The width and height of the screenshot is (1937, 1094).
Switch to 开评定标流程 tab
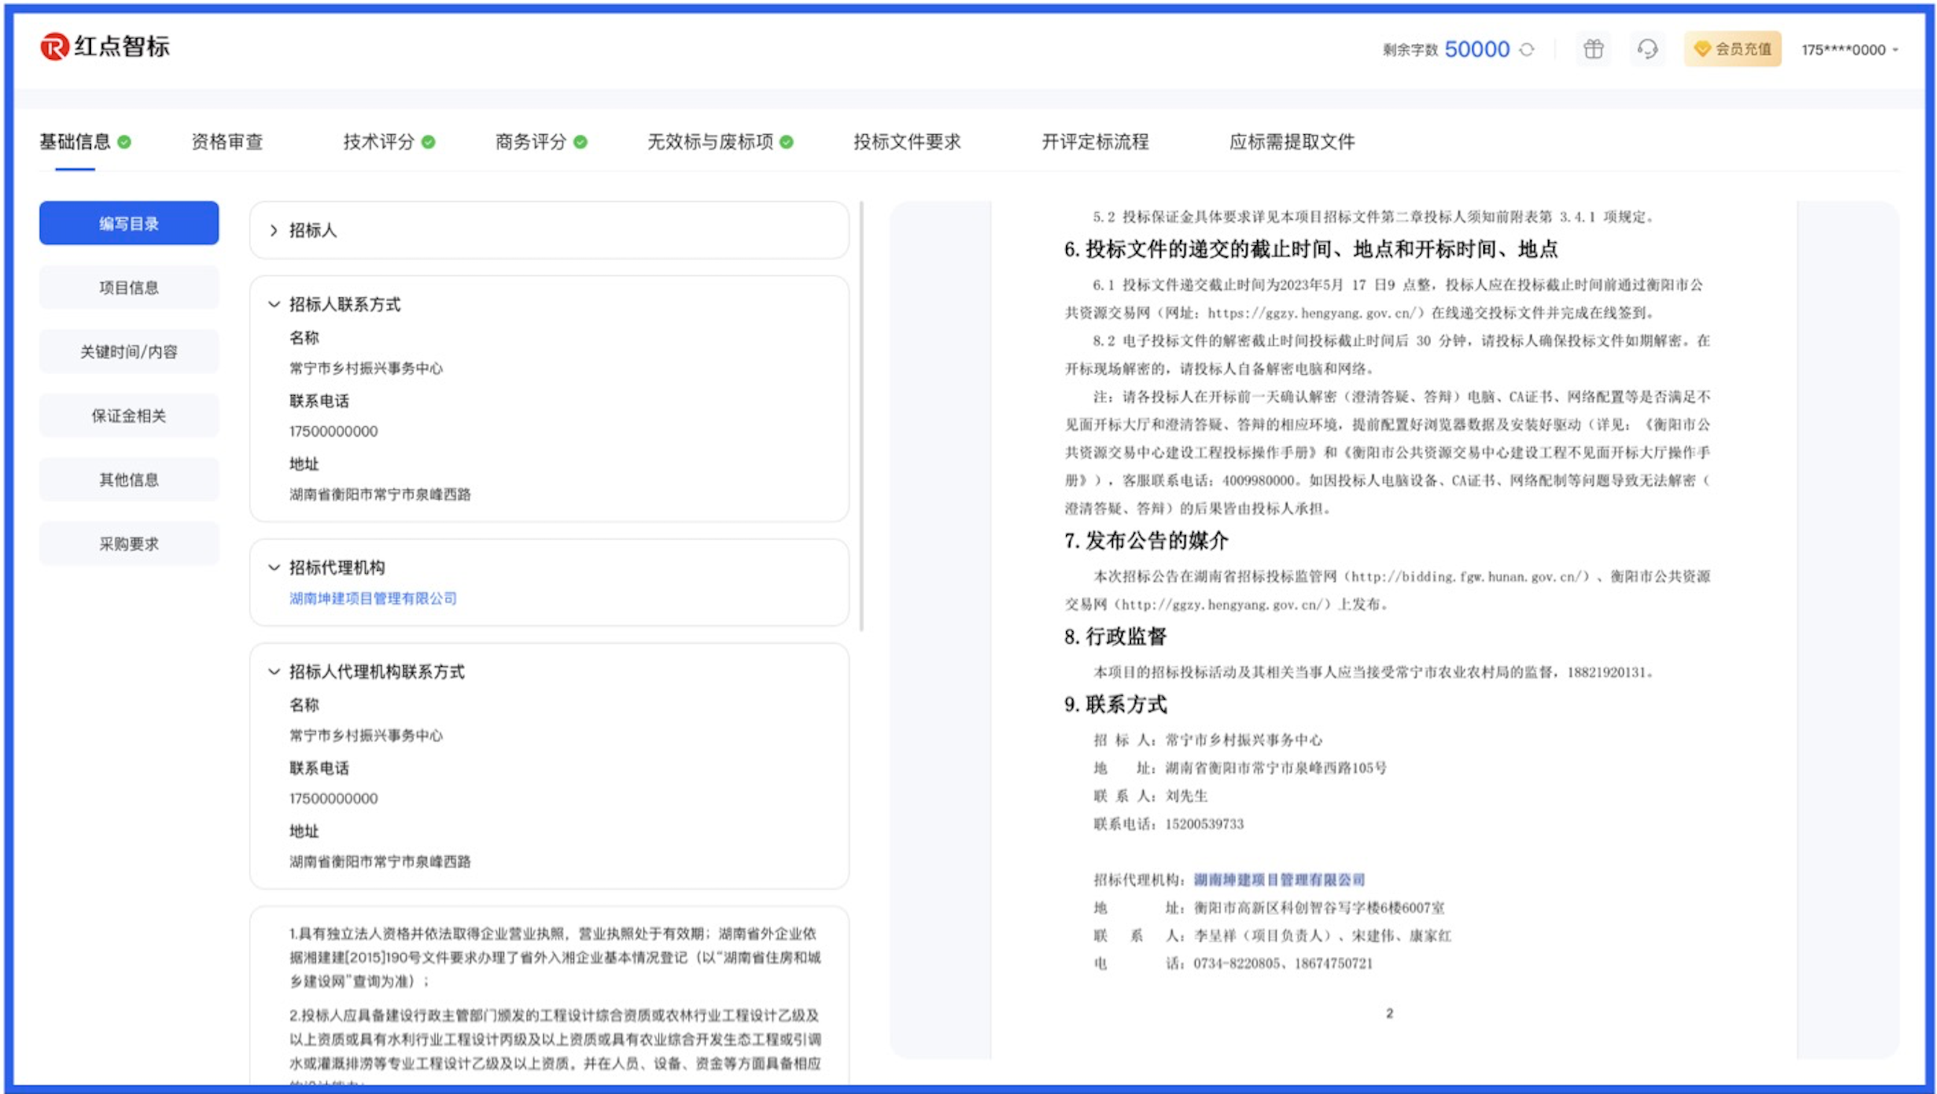click(1095, 142)
